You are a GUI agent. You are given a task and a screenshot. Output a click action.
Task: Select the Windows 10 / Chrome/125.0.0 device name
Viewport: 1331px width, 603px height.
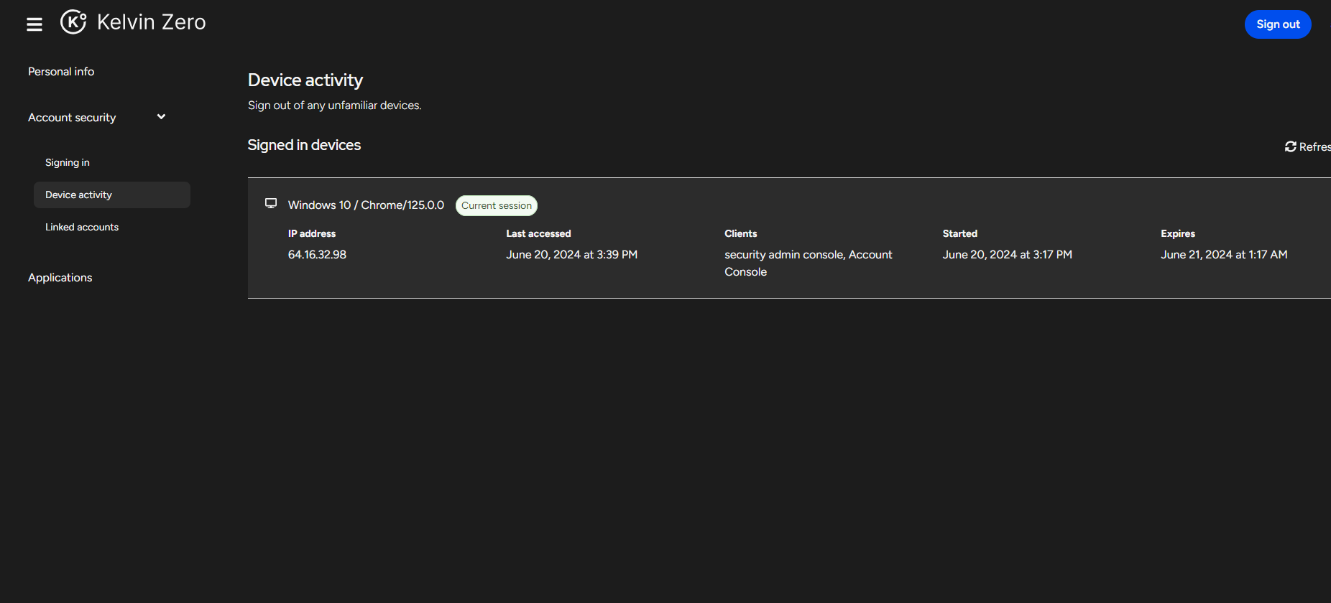point(366,205)
